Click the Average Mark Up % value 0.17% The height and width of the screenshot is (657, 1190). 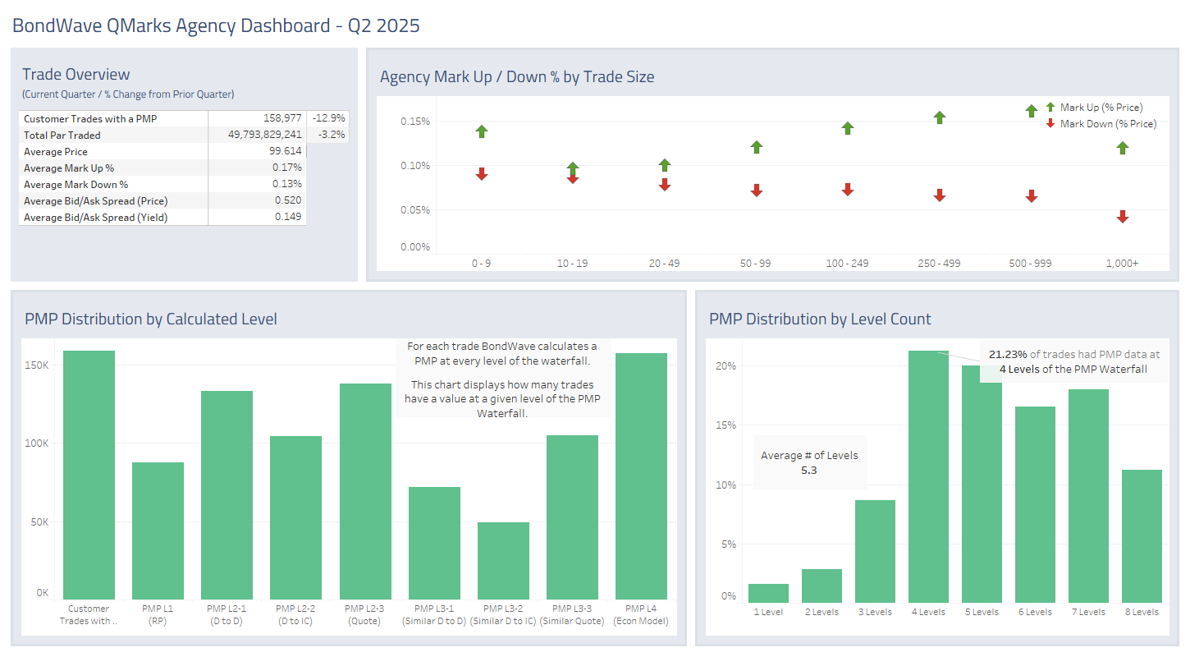tap(288, 168)
